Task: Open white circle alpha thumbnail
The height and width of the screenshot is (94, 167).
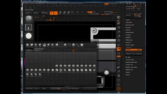Action: (29, 36)
